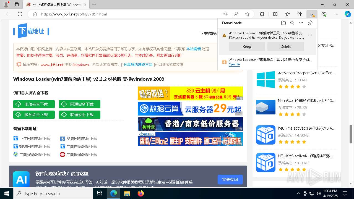354x199 pixels.
Task: Show hidden system tray icons
Action: point(298,193)
